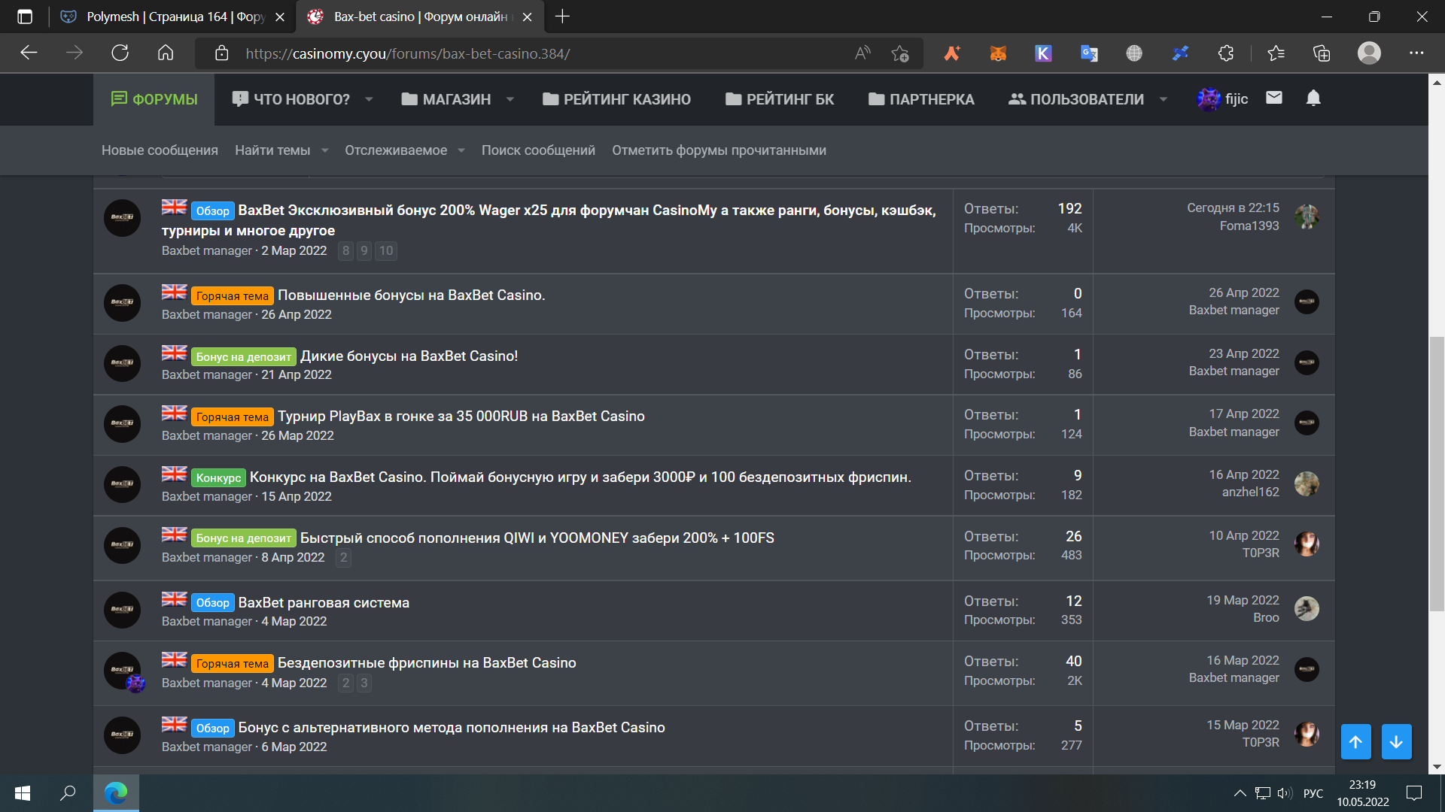
Task: Open thread Турнир PlayBax в гонке
Action: click(461, 417)
